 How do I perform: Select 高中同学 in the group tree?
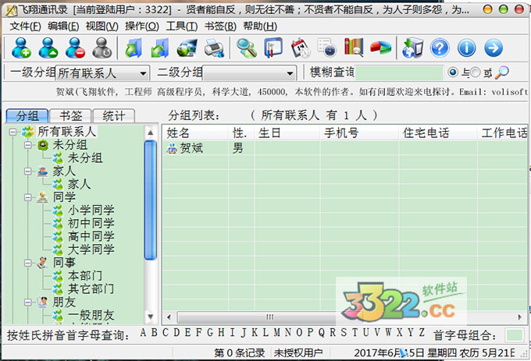[91, 236]
